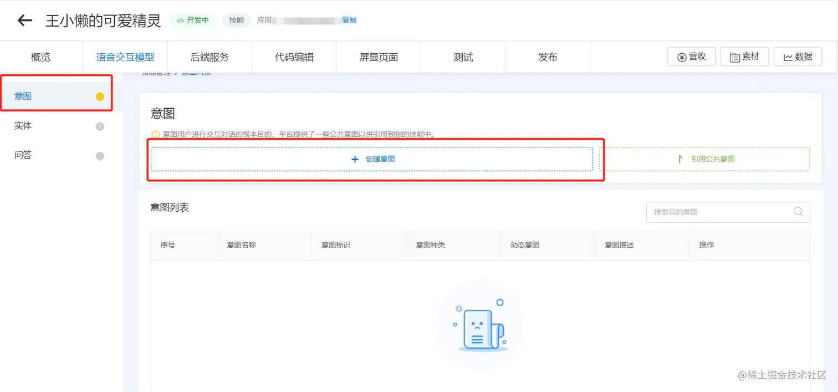Image resolution: width=838 pixels, height=392 pixels.
Task: Click the skill title 王小懒的可爱精灵
Action: click(x=103, y=21)
